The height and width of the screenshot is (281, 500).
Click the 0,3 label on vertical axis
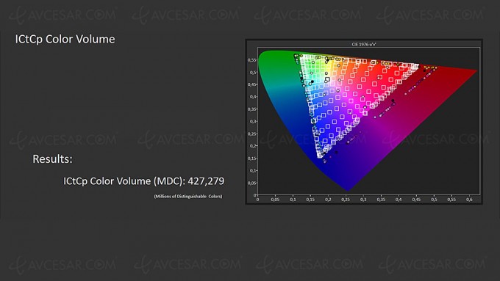click(x=253, y=121)
